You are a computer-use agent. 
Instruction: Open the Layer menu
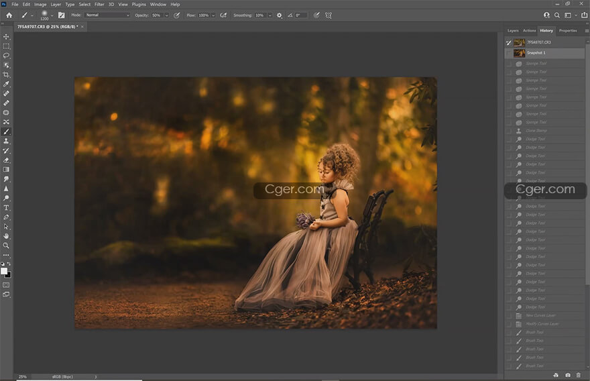click(x=56, y=5)
